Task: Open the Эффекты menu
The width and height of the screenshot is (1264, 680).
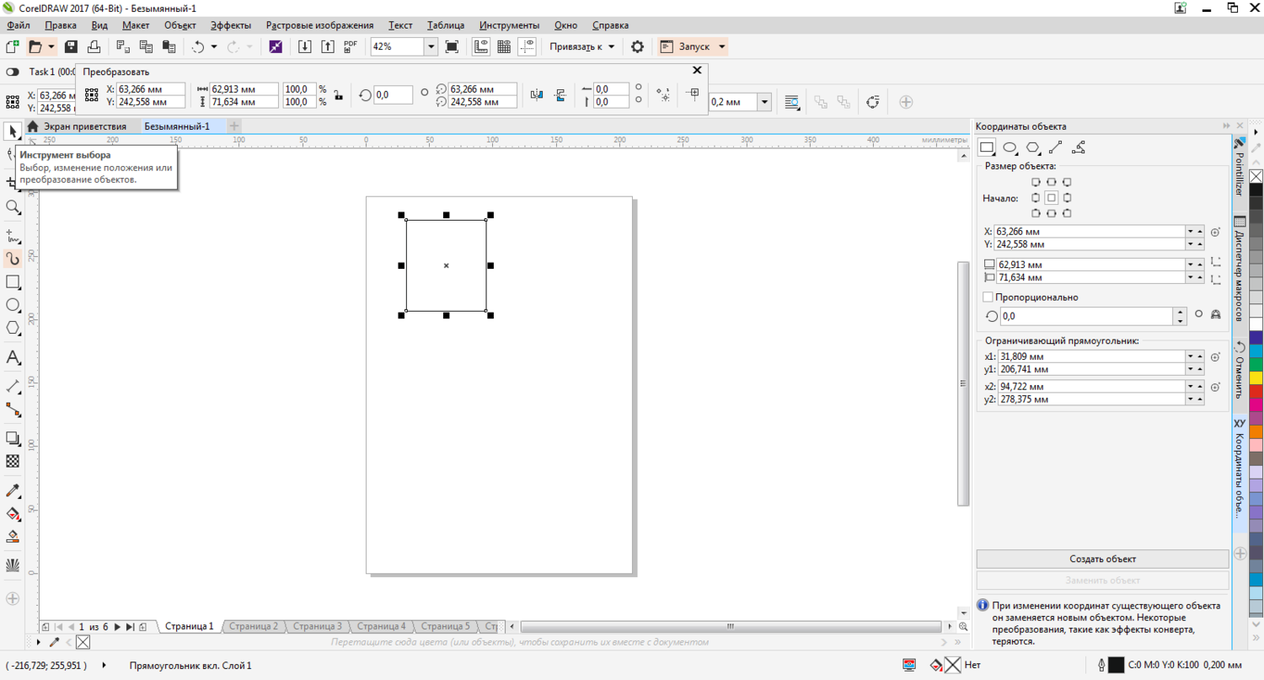Action: point(230,25)
